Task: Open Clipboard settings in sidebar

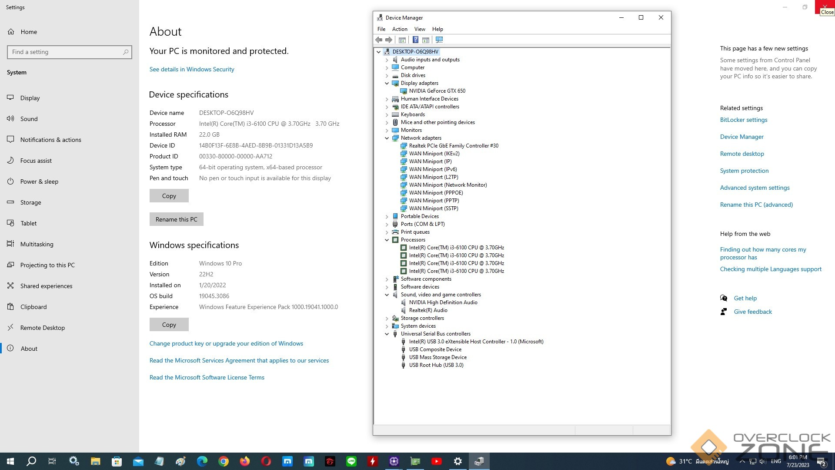Action: (33, 307)
